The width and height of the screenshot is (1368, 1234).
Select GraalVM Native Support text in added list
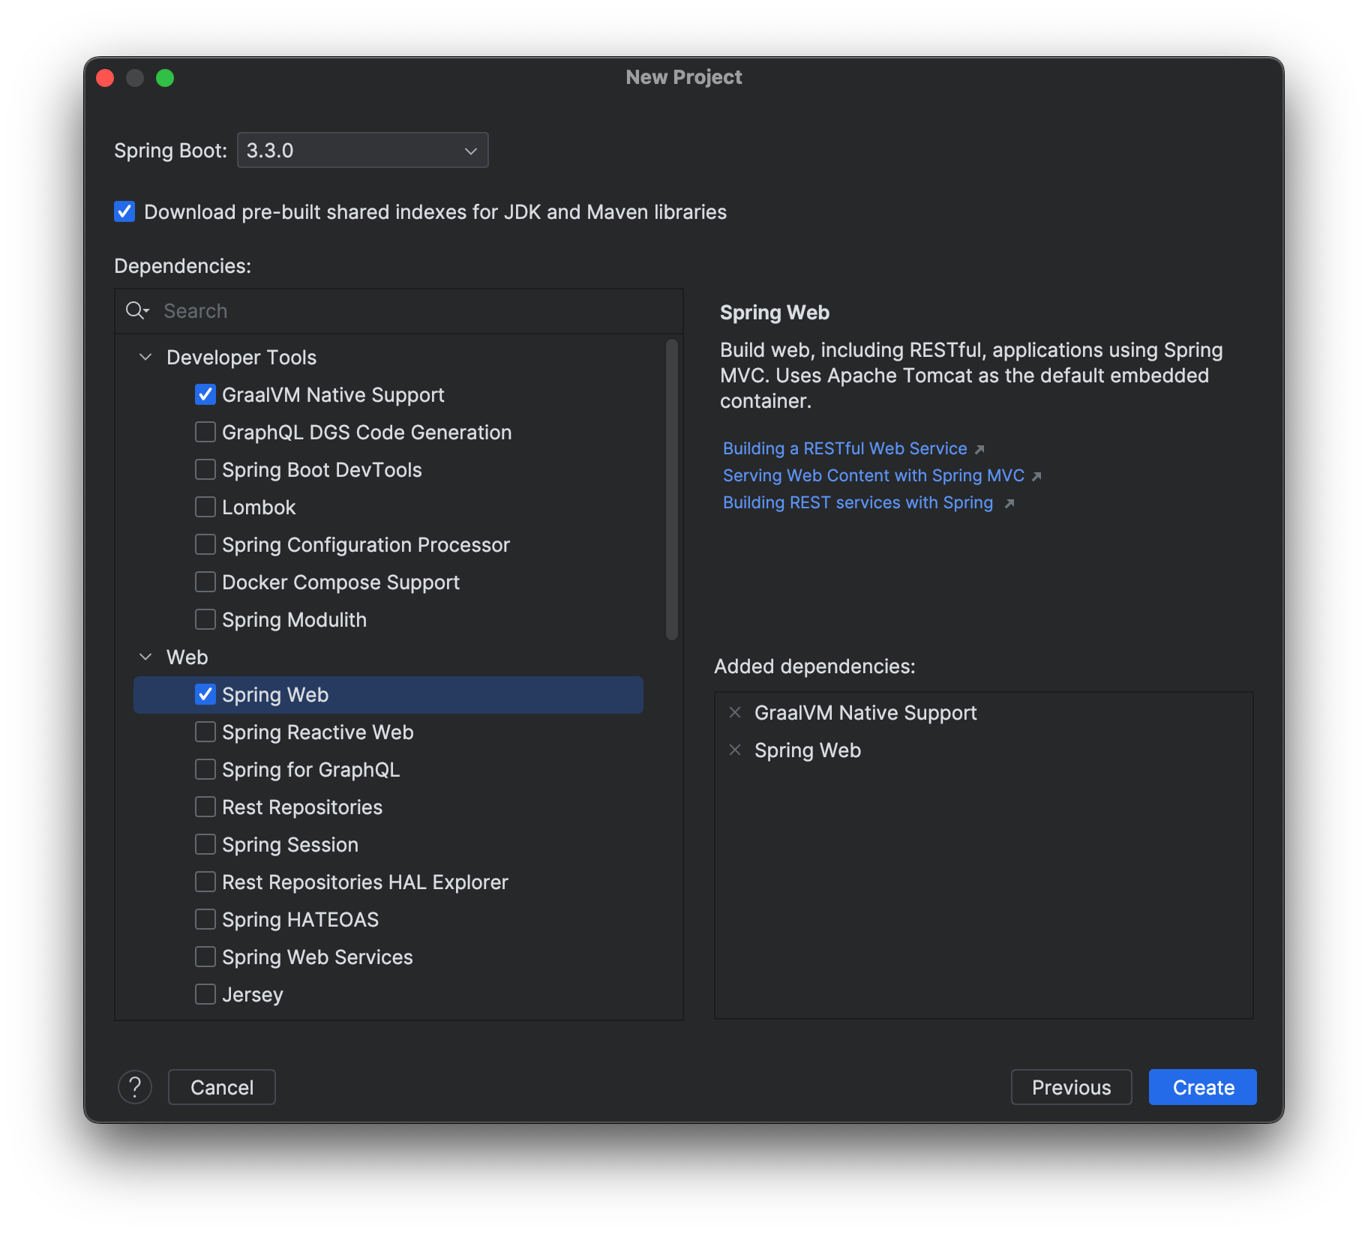tap(865, 712)
